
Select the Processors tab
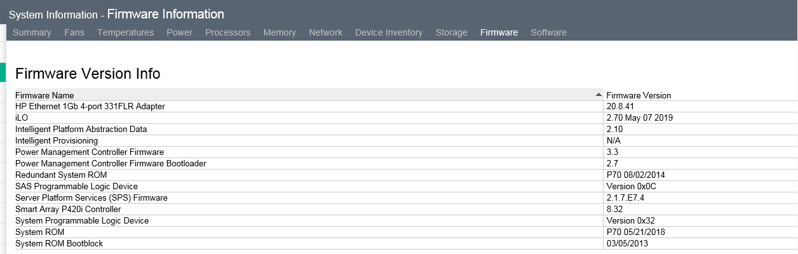pyautogui.click(x=227, y=32)
